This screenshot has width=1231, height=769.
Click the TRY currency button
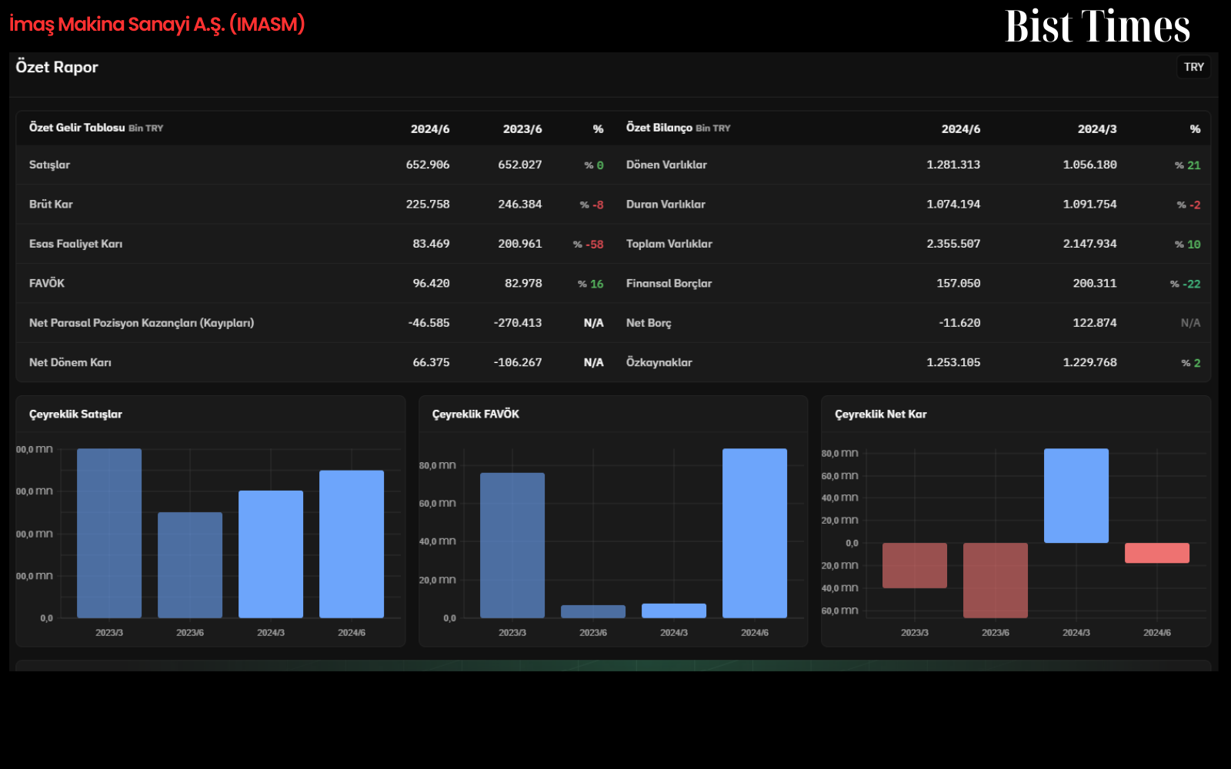coord(1193,67)
